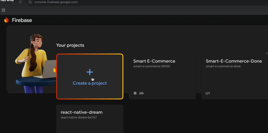
Task: Click the iOS+ icon on Smart E-Commerce card
Action: click(x=142, y=93)
